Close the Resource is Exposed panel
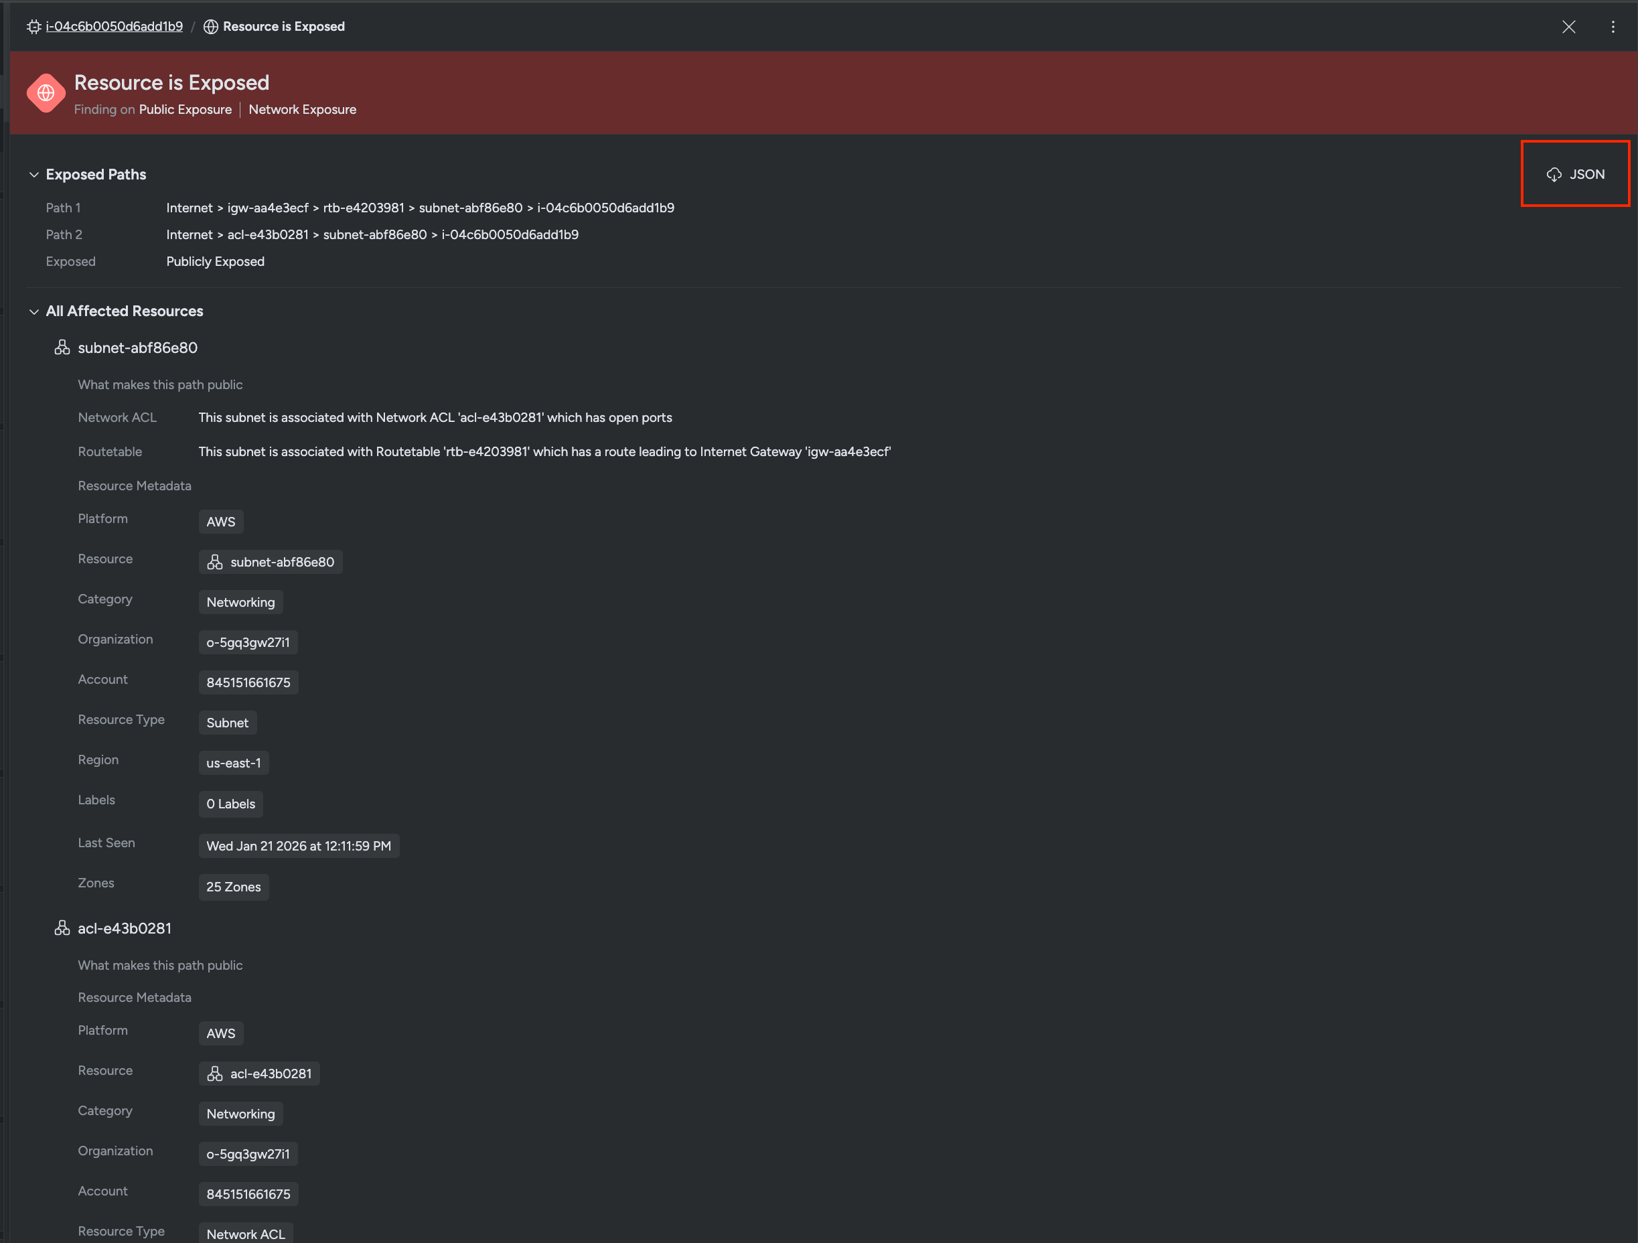This screenshot has width=1638, height=1243. pos(1568,27)
